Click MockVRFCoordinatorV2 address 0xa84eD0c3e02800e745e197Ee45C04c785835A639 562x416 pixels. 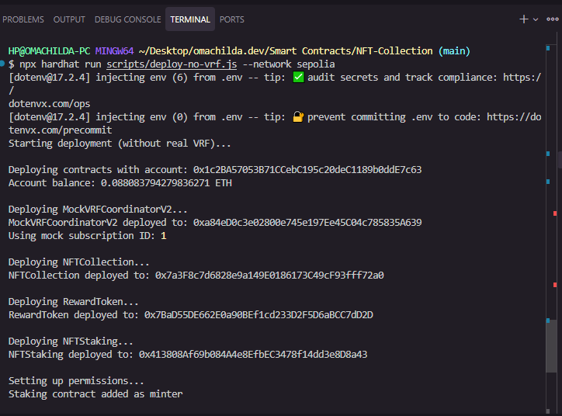(307, 223)
